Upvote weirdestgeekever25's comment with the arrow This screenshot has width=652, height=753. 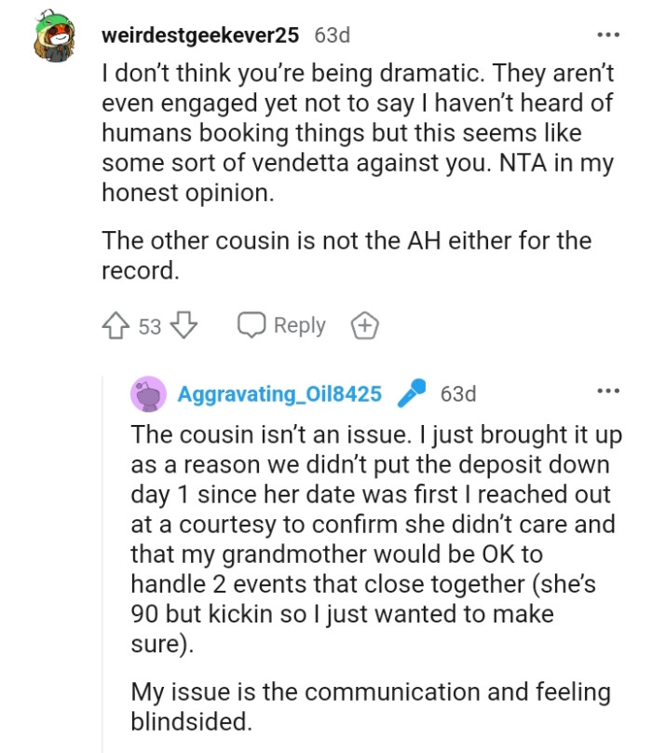pos(115,325)
